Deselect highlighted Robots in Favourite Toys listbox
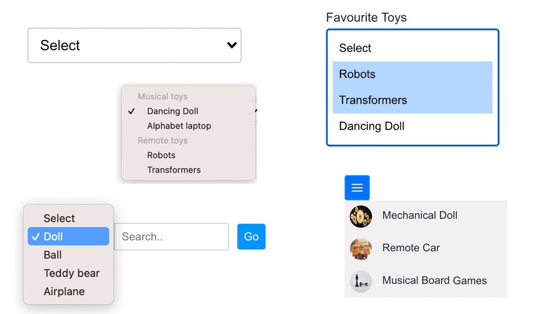Image resolution: width=558 pixels, height=314 pixels. point(412,74)
